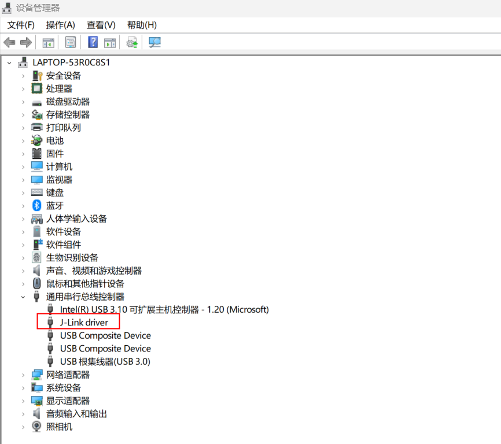Screen dimensions: 501x444
Task: Select the 蓝牙 Bluetooth icon
Action: tap(37, 206)
